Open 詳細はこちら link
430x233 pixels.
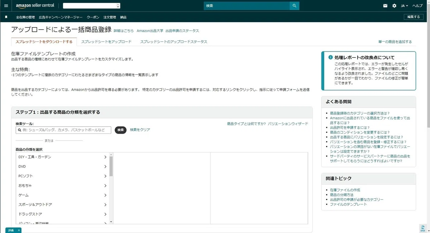tap(124, 31)
